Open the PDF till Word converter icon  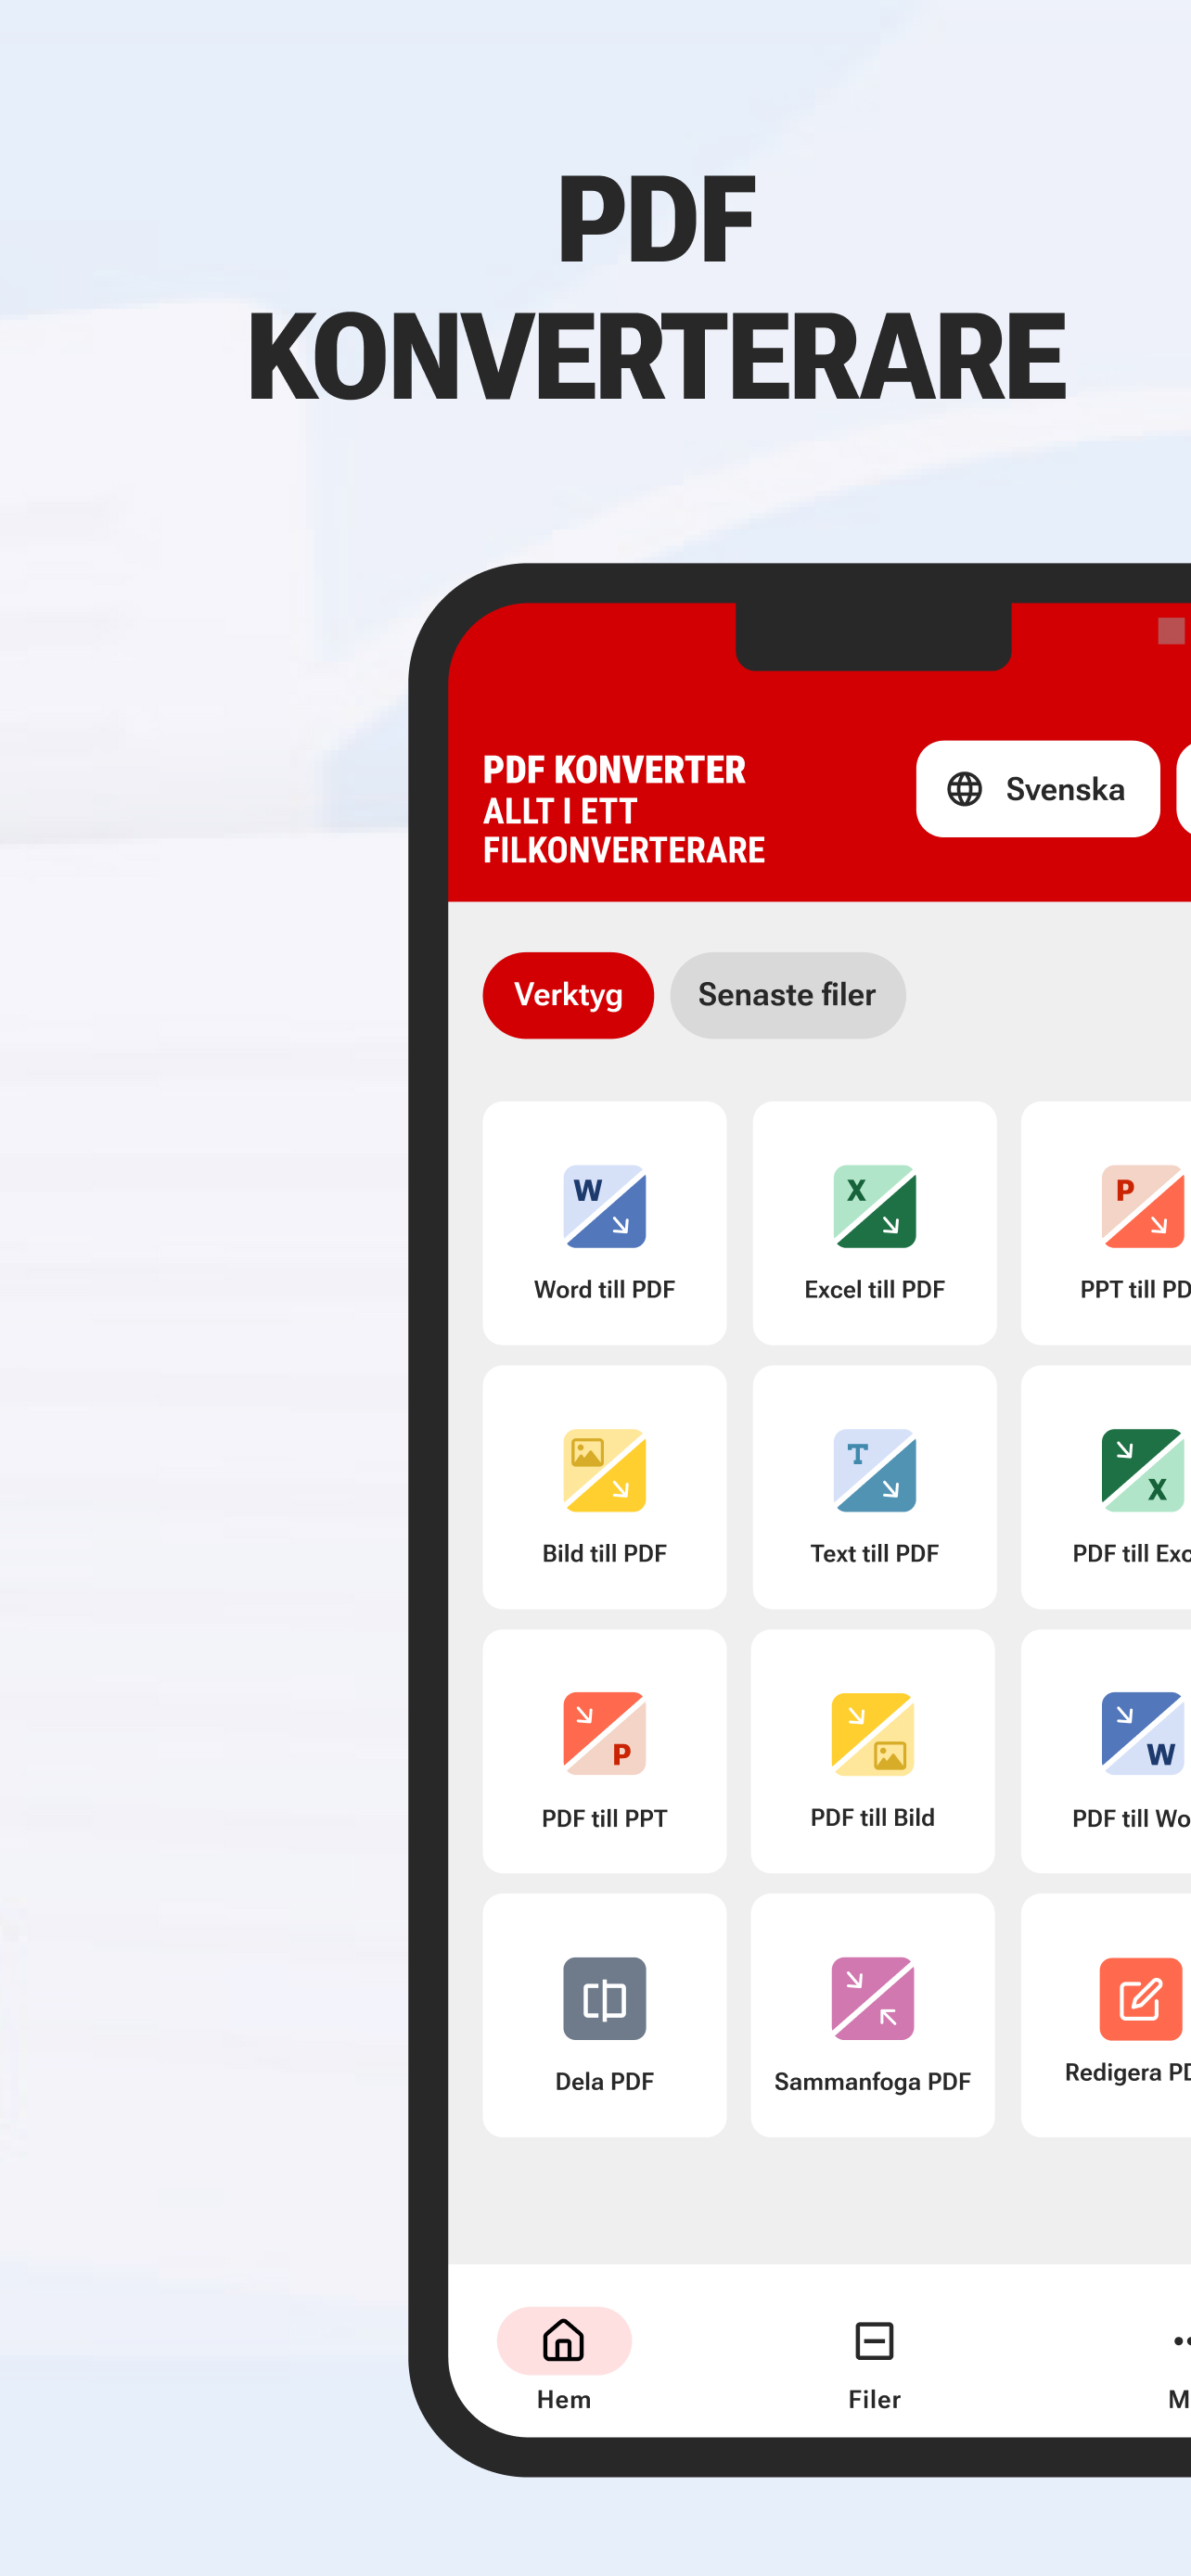coord(1143,1733)
